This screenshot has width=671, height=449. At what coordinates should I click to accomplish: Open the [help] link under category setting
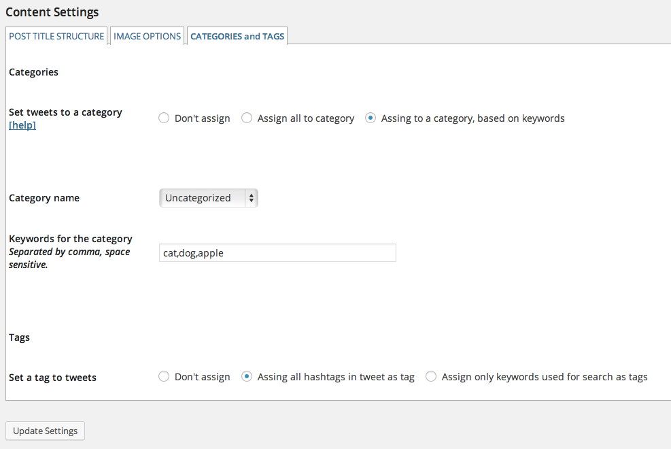pos(22,125)
